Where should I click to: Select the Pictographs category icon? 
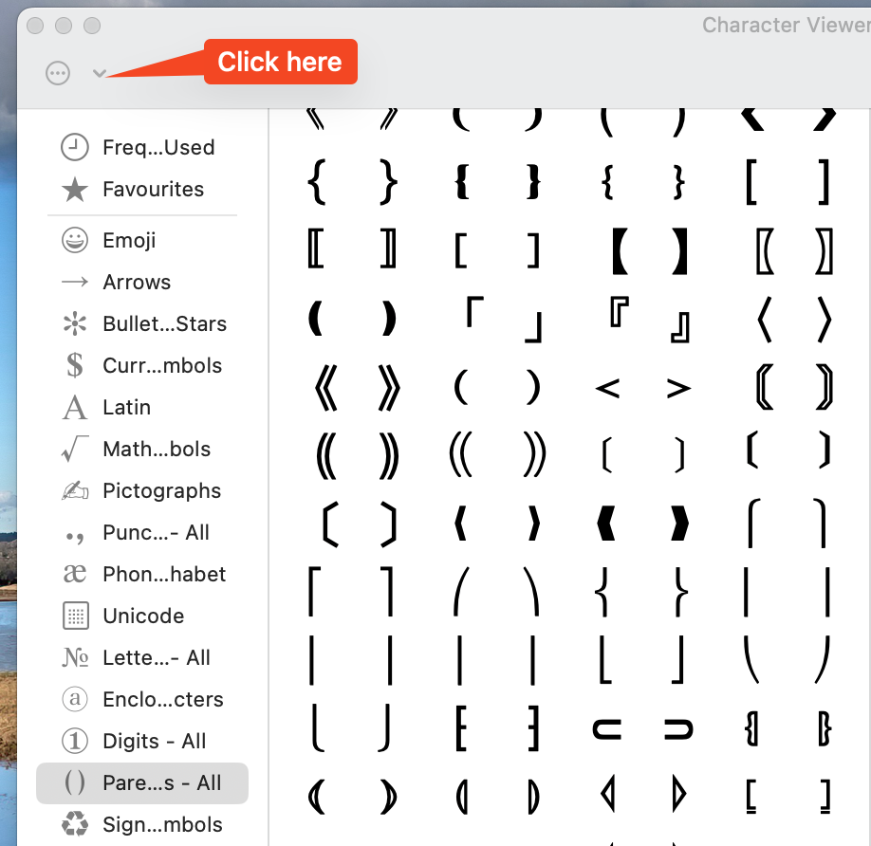tap(74, 491)
